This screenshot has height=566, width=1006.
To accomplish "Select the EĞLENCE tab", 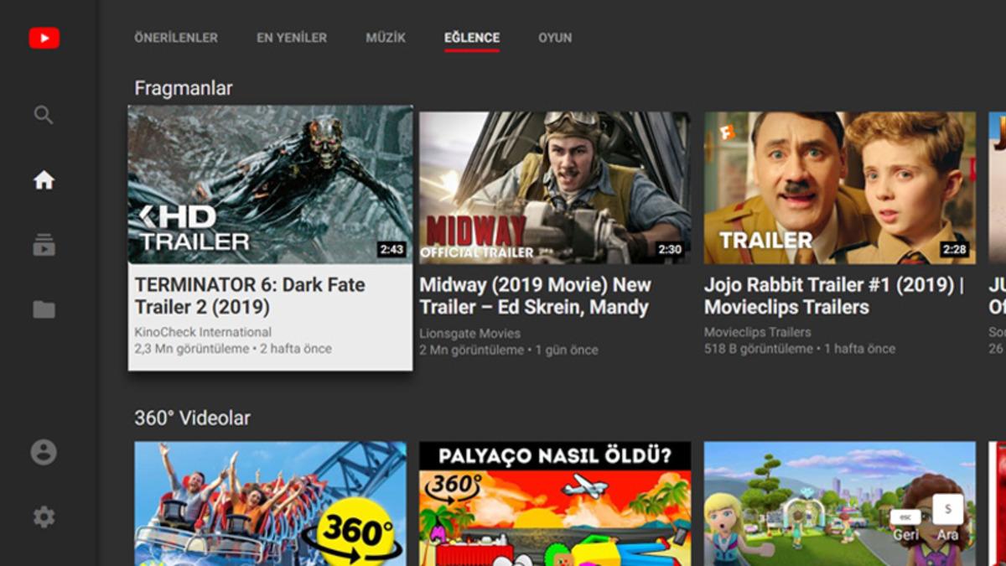I will coord(472,38).
